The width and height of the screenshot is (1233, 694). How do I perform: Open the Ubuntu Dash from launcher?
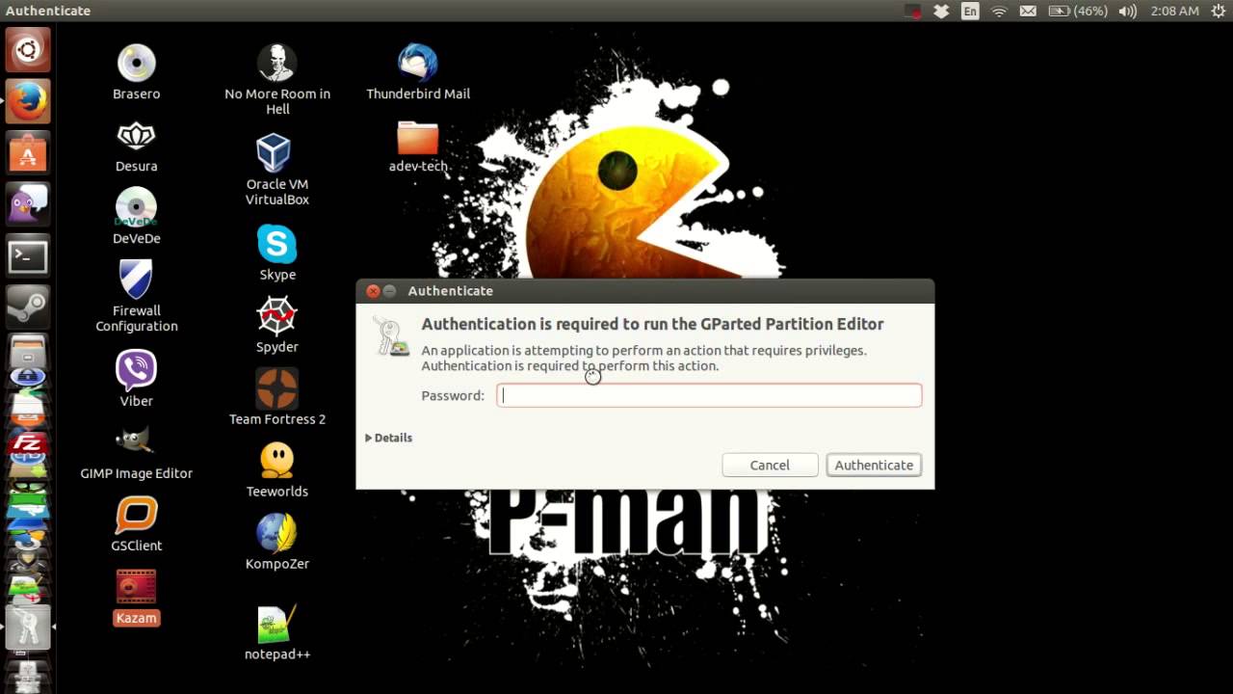(x=27, y=50)
